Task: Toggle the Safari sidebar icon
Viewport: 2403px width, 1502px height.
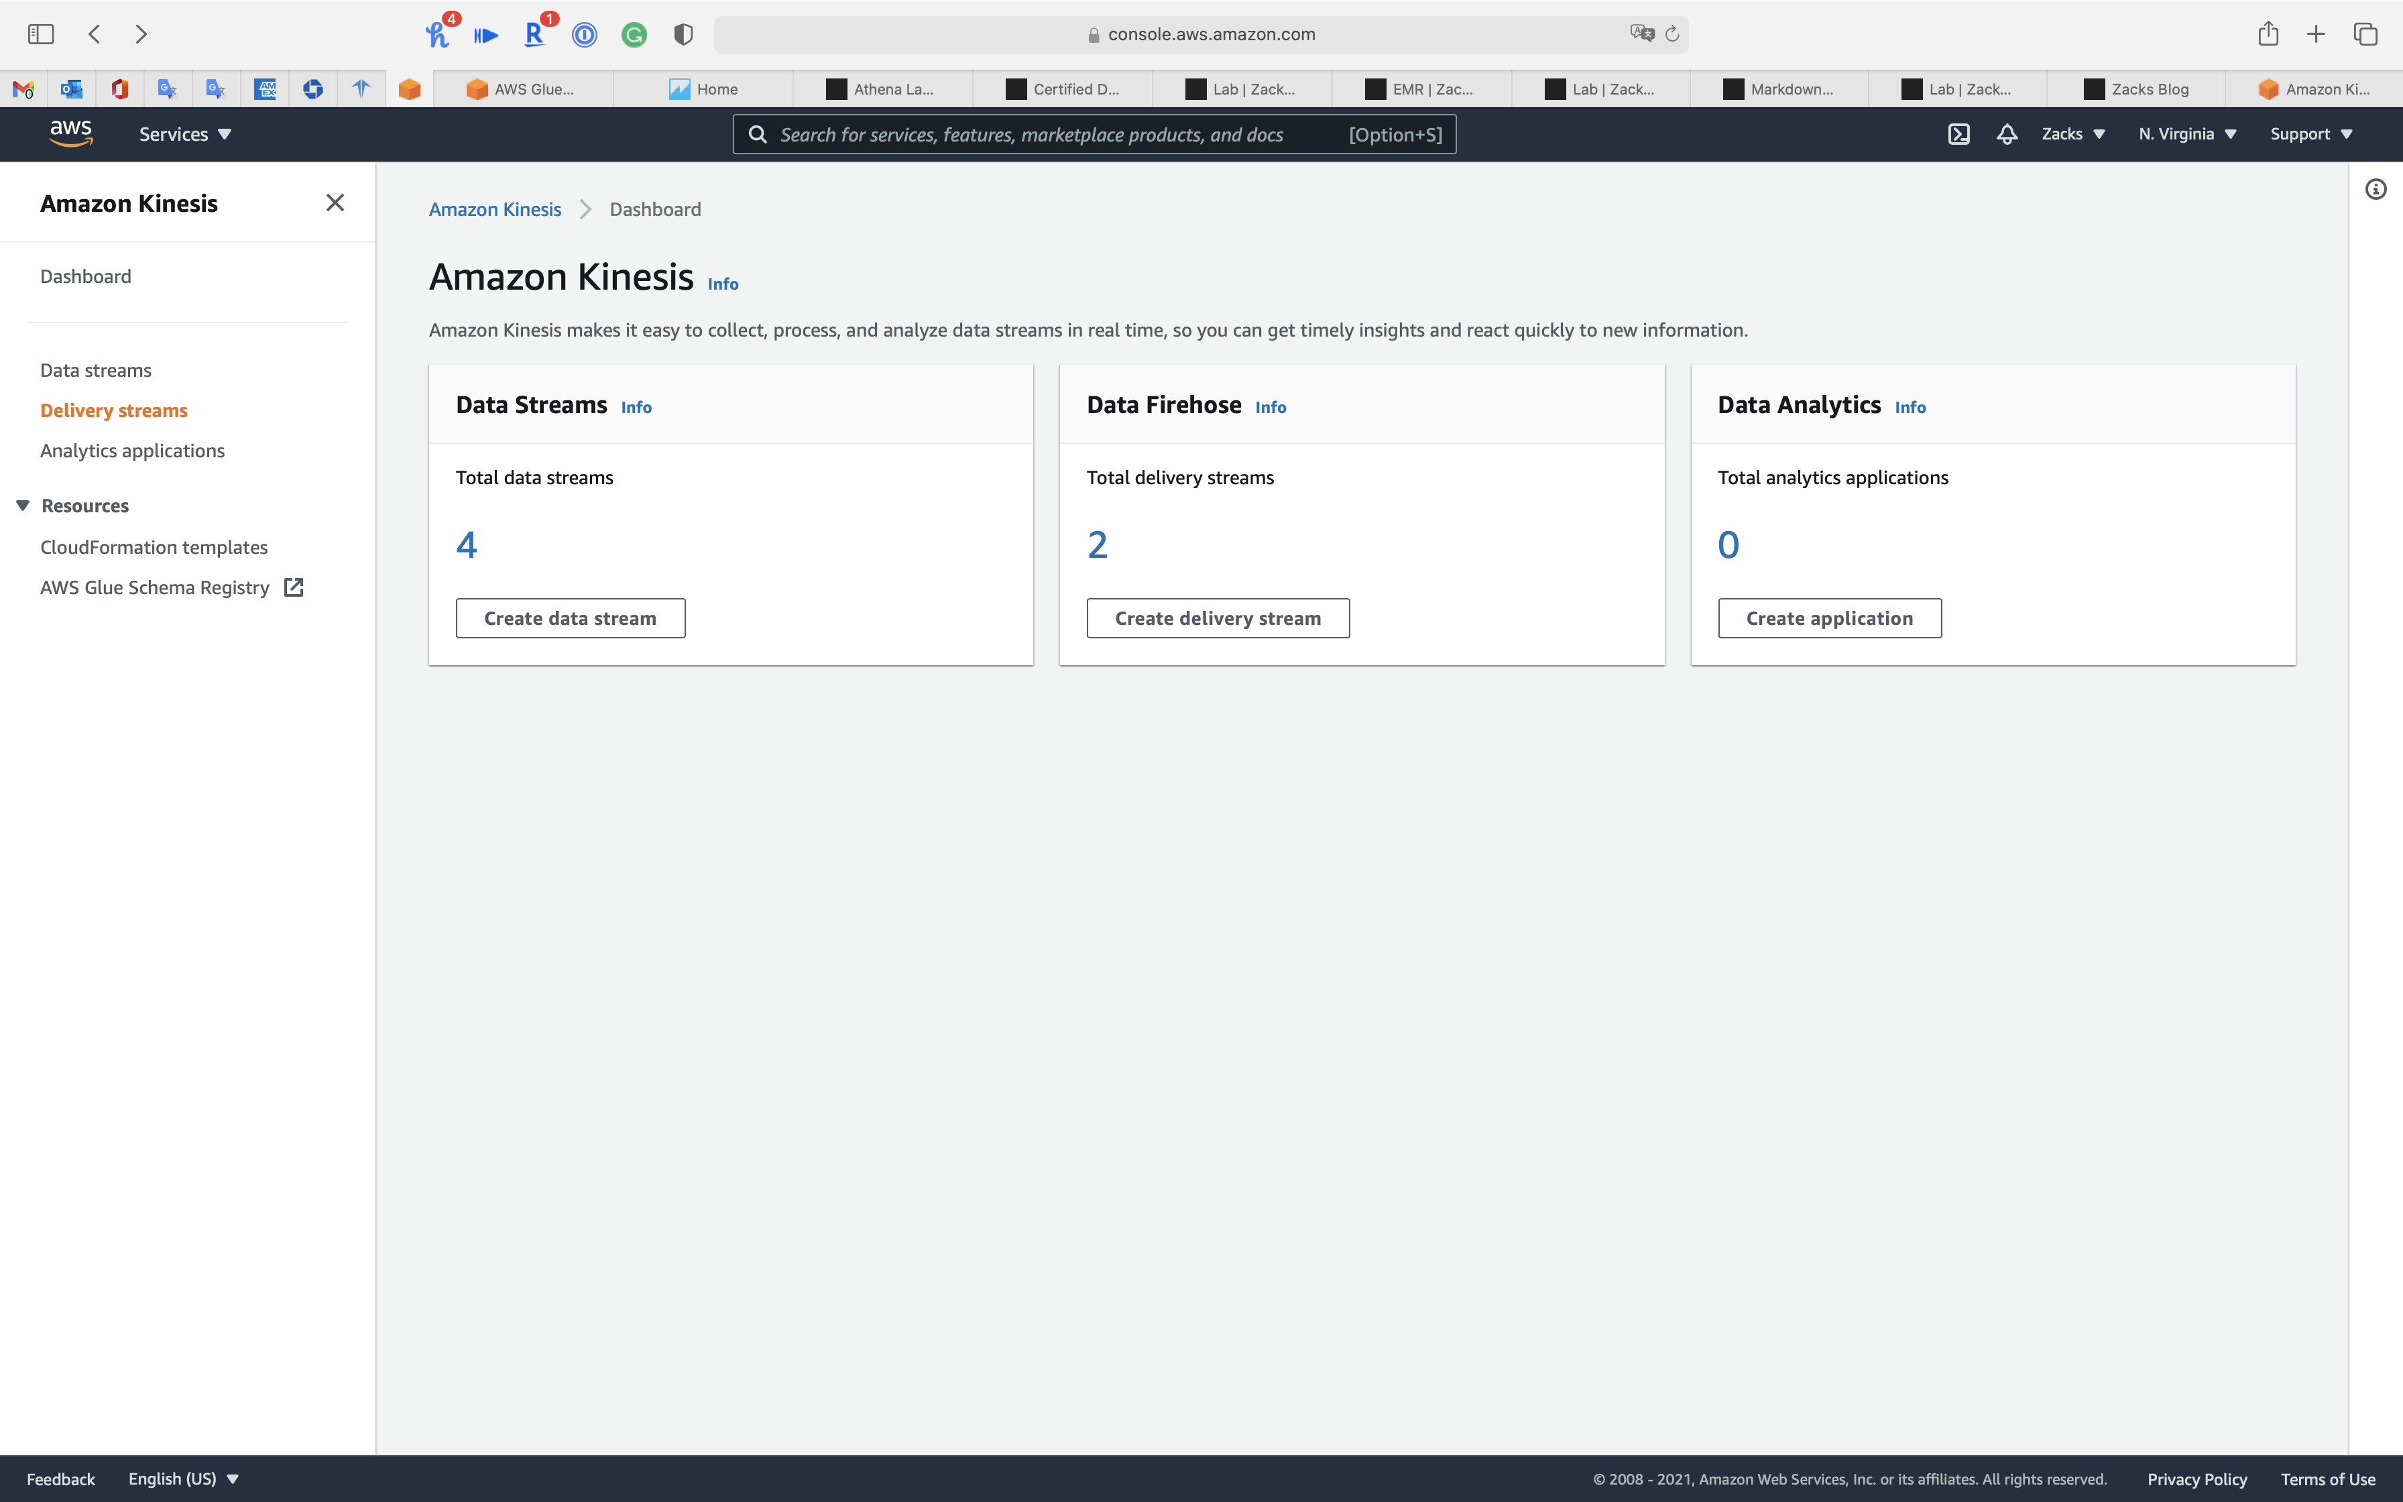Action: tap(41, 34)
